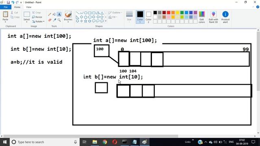260x146 pixels.
Task: Choose the green color swatch
Action: (x=182, y=13)
